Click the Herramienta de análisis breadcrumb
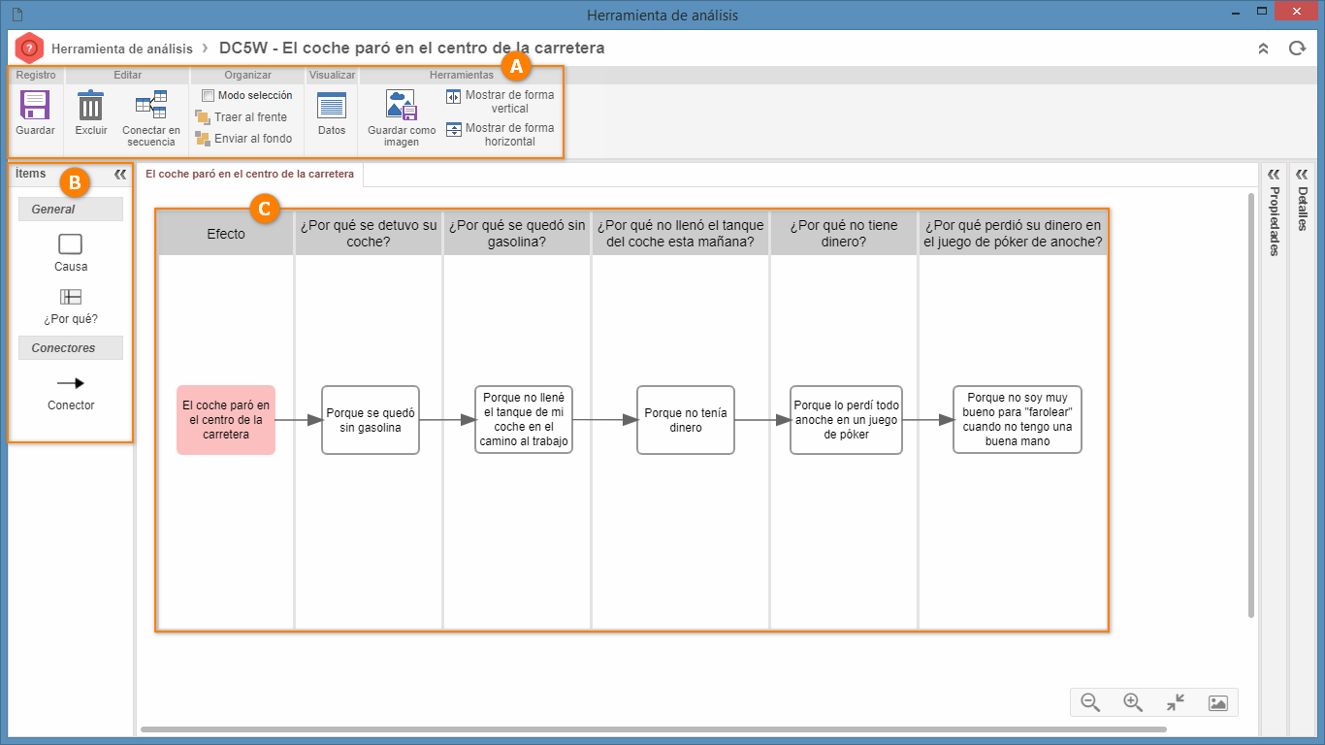 (122, 49)
